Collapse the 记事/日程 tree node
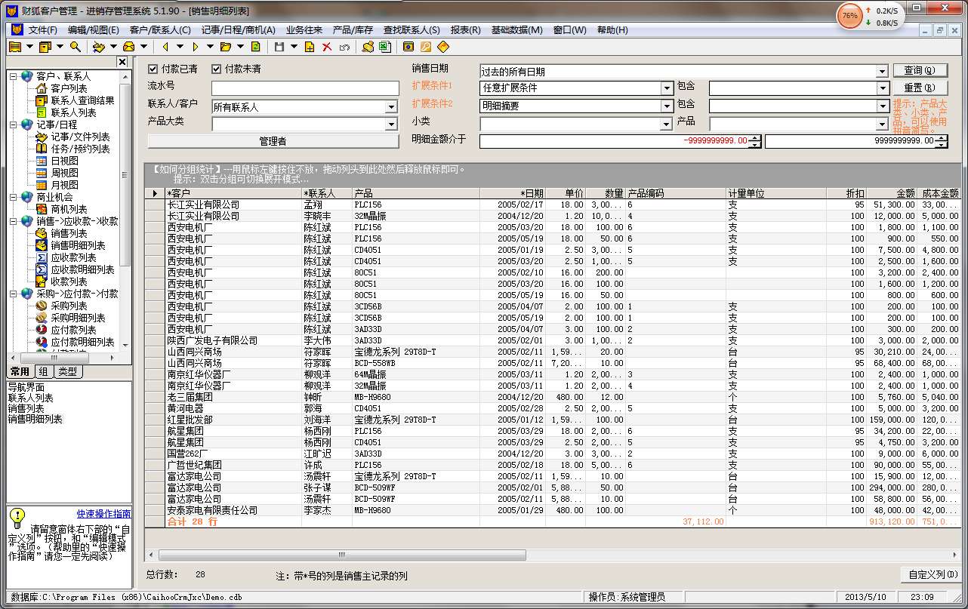The height and width of the screenshot is (609, 968). [13, 125]
